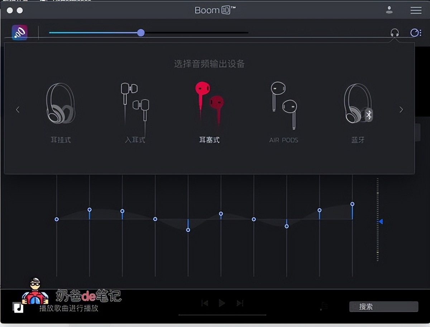
Task: Click the 播放歌曲进行播放 text
Action: point(69,308)
